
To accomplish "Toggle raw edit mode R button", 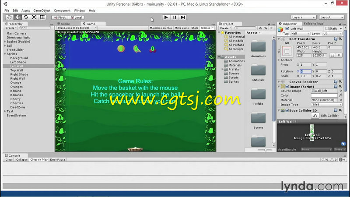I will click(x=339, y=55).
